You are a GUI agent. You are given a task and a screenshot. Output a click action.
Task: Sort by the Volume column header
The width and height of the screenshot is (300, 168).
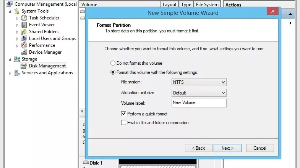pos(120,5)
